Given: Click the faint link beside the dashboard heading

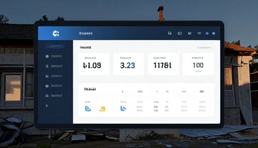Looking at the screenshot, I should (205, 47).
